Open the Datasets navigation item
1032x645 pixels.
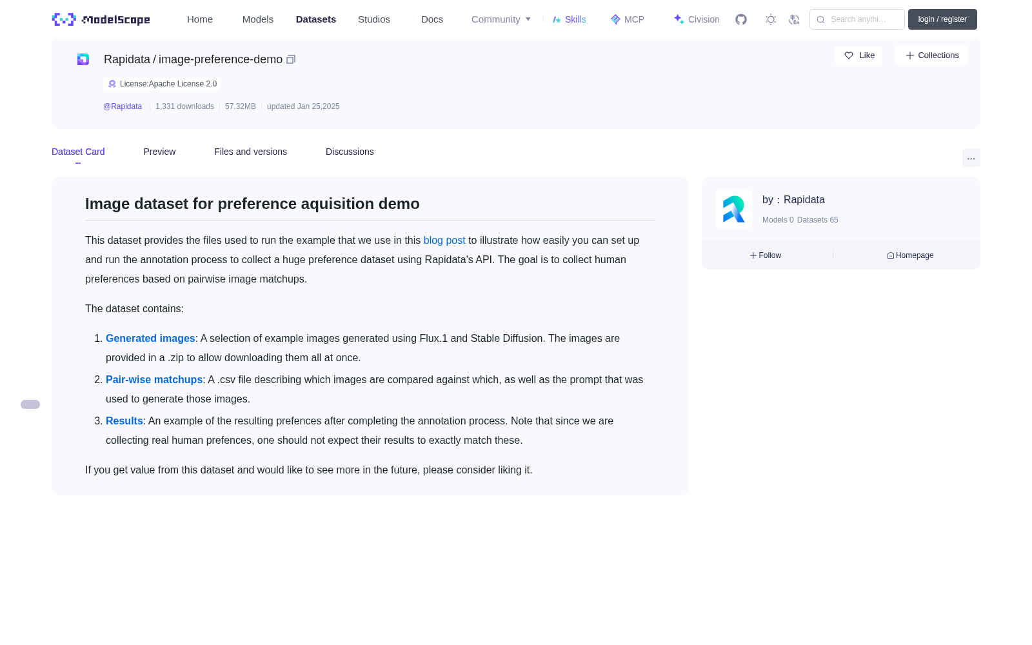click(316, 19)
